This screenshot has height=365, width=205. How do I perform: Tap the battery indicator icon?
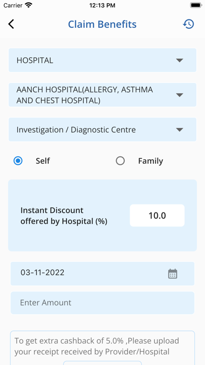coord(196,5)
